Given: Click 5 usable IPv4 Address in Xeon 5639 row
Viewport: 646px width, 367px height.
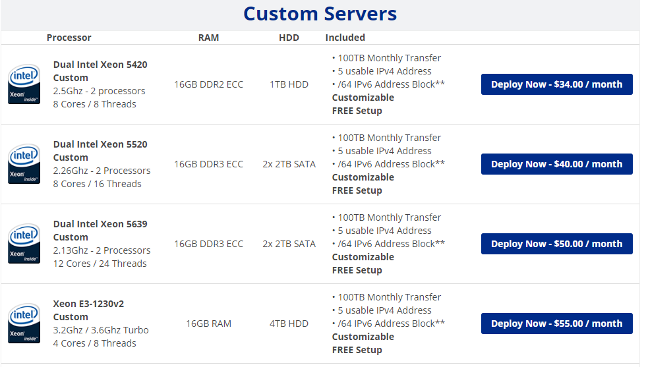Looking at the screenshot, I should [x=384, y=231].
